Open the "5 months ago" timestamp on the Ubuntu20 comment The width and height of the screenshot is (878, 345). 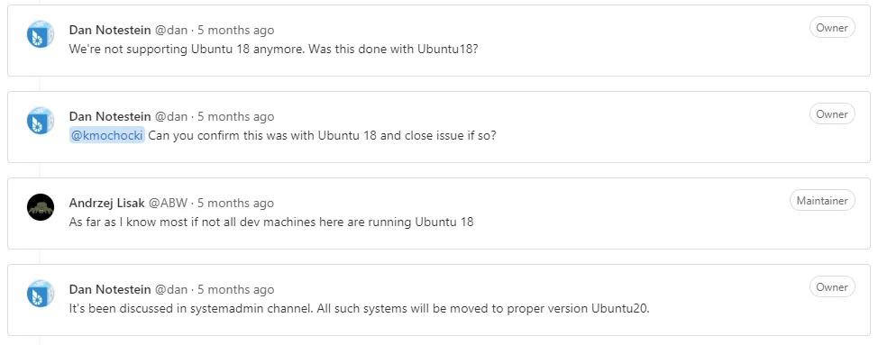click(236, 289)
